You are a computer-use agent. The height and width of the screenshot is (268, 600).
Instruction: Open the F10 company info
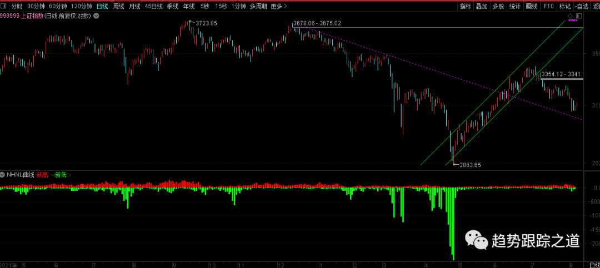pos(548,6)
